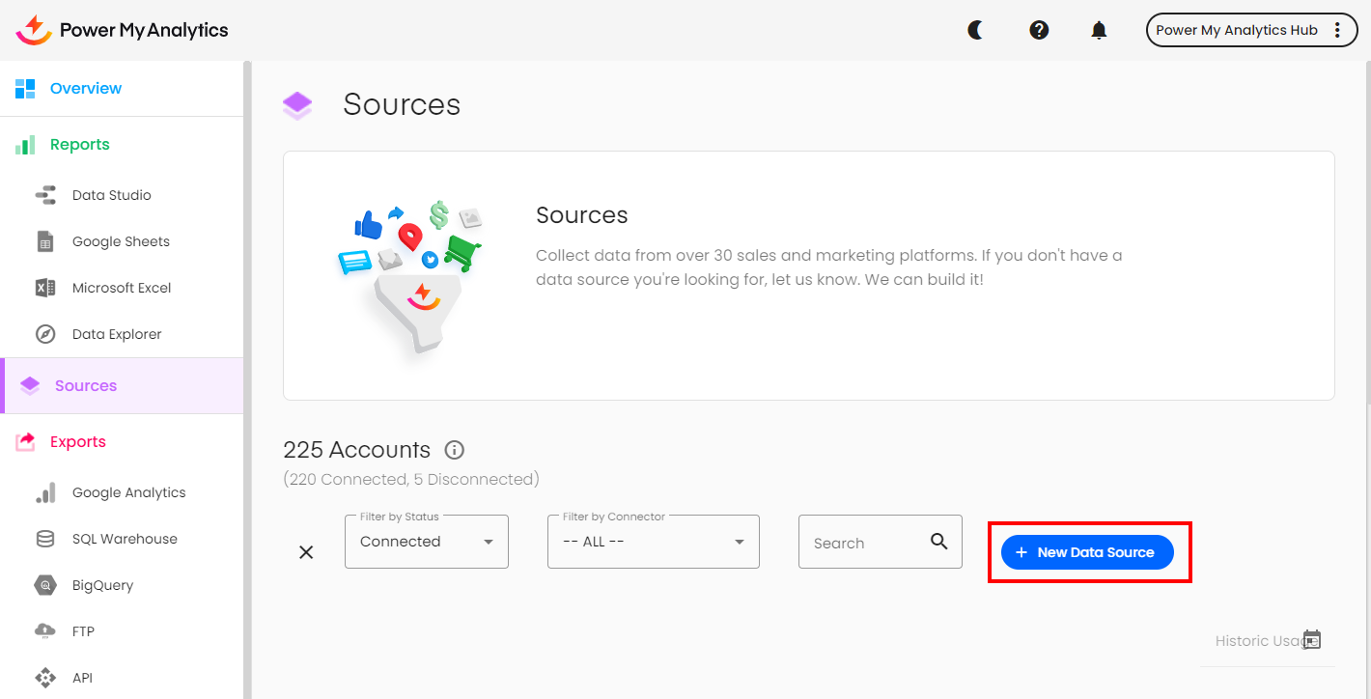The width and height of the screenshot is (1371, 699).
Task: Click the New Data Source button
Action: point(1087,552)
